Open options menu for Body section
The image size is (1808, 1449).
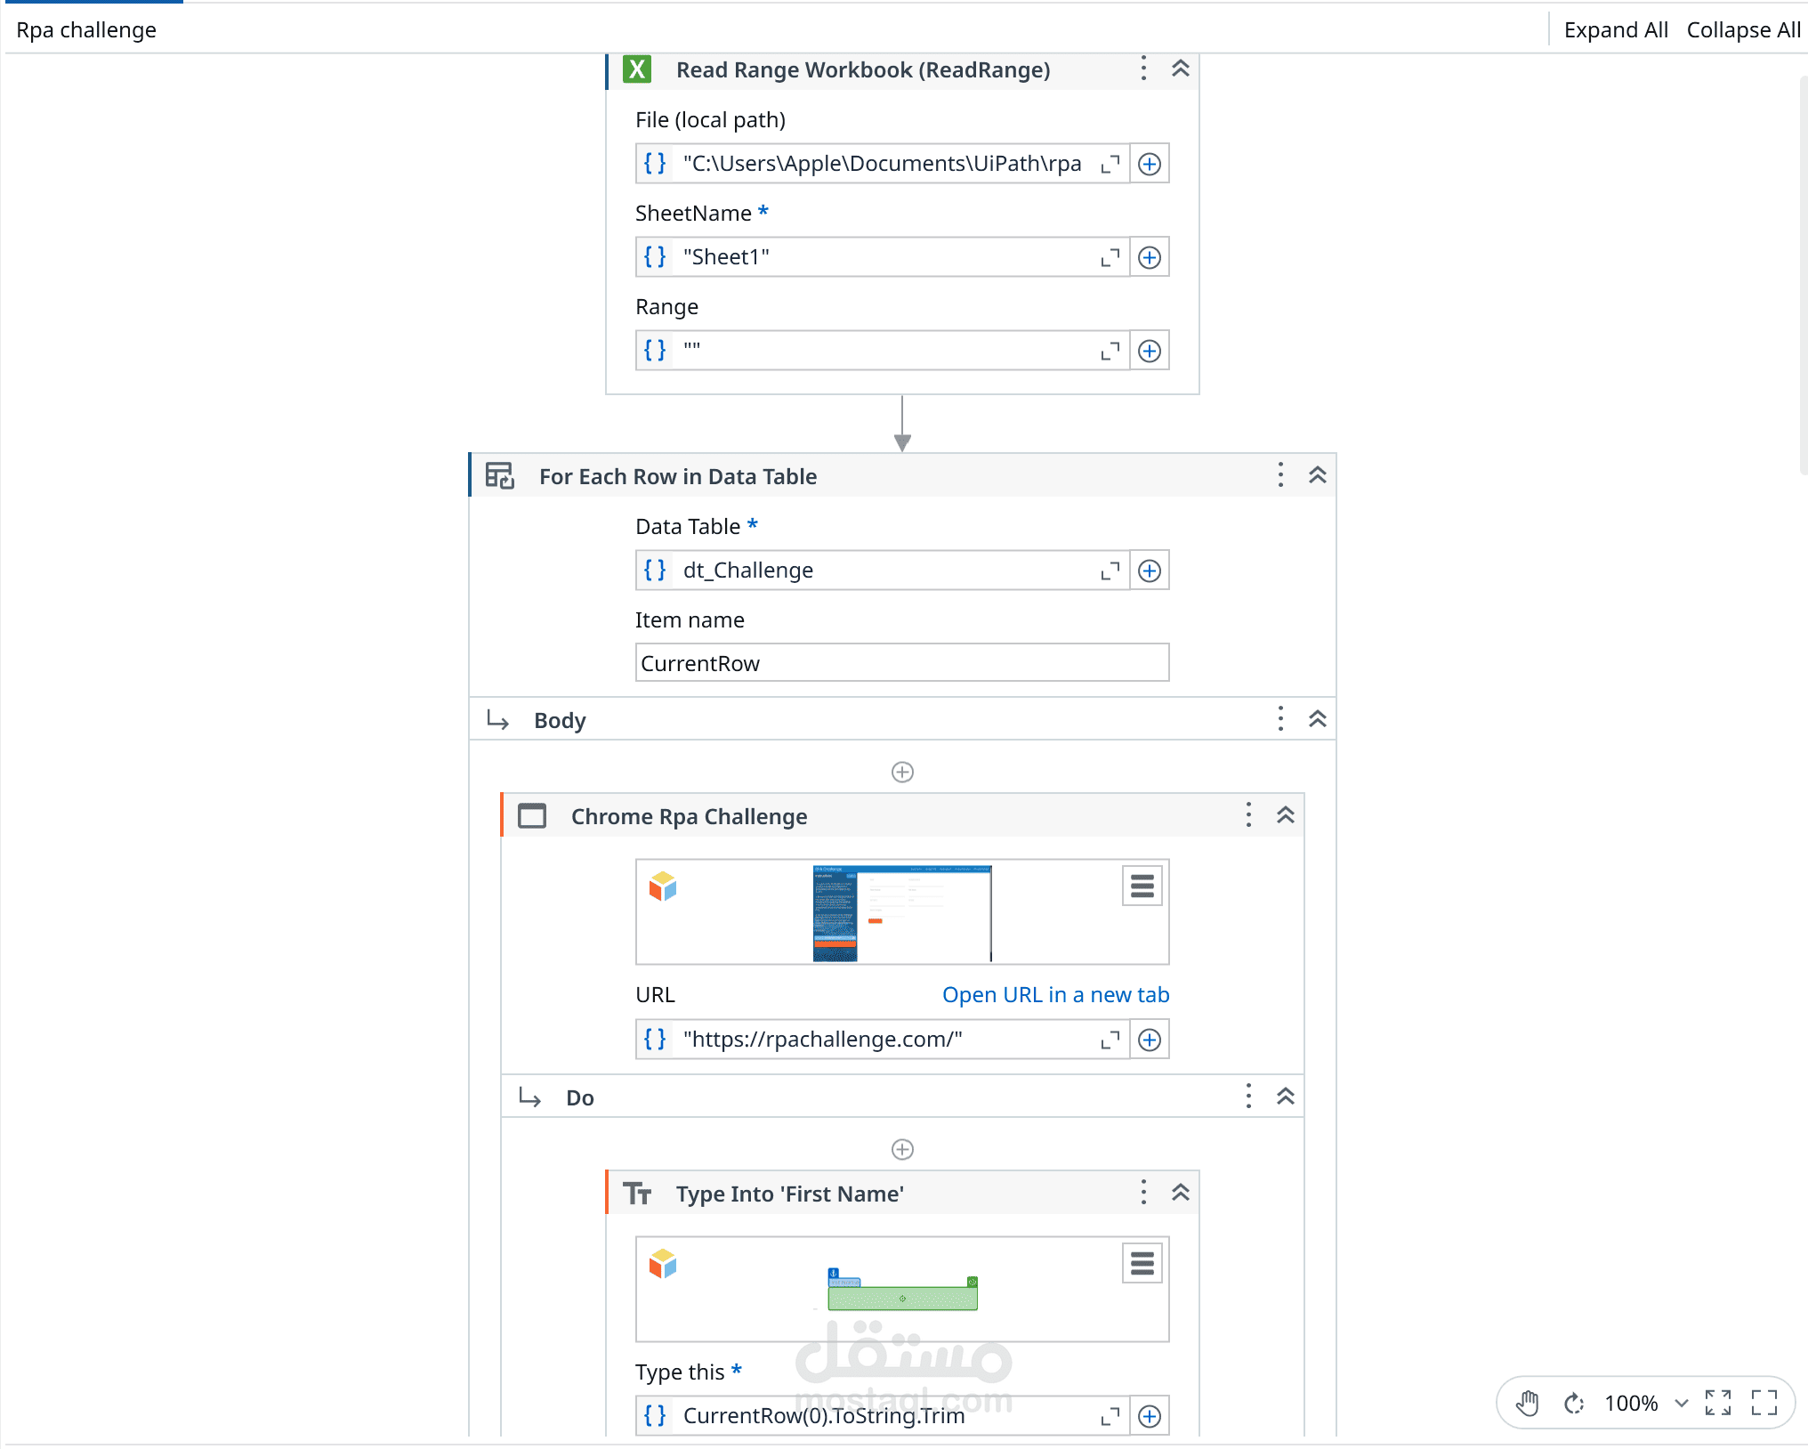coord(1280,719)
